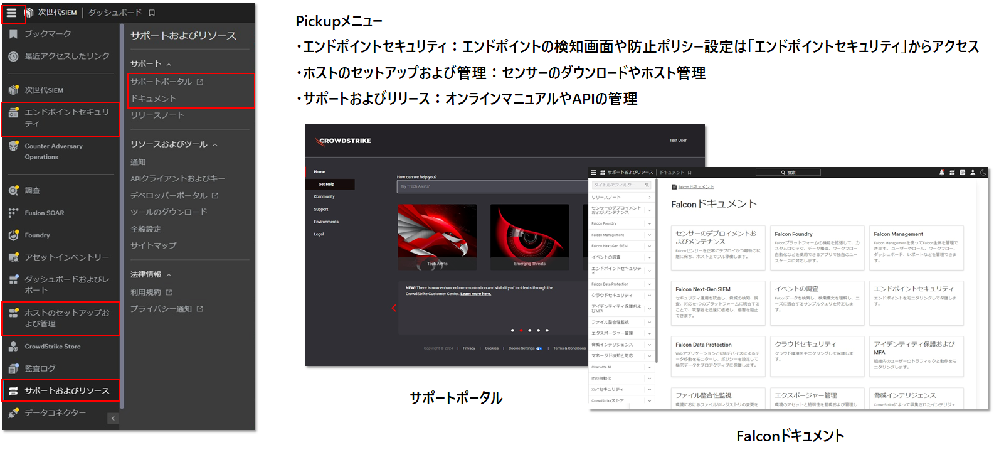Open サイトマップ in the submenu
This screenshot has height=462, width=994.
pyautogui.click(x=154, y=245)
